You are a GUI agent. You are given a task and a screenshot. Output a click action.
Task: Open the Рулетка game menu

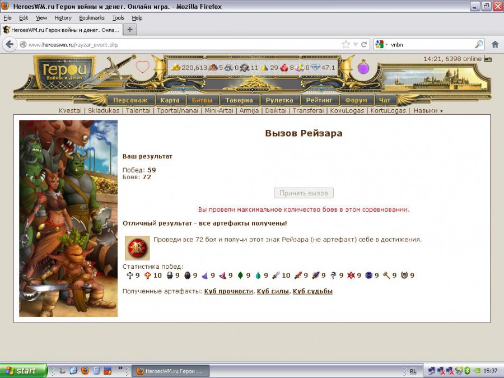[x=279, y=100]
